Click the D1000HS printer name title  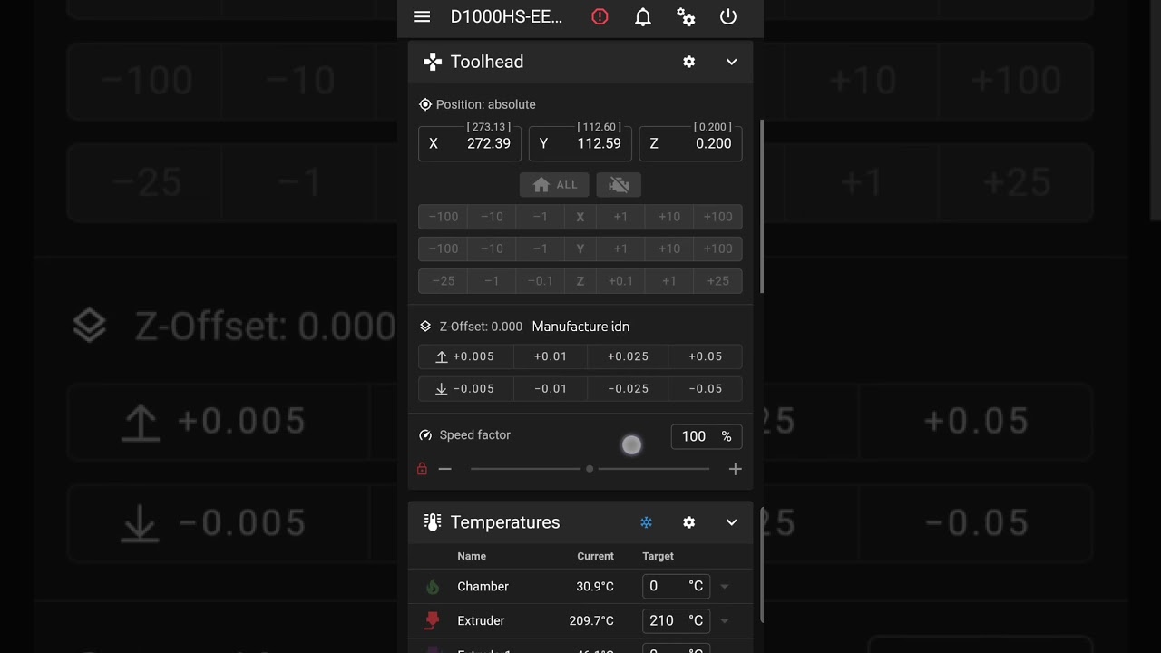pyautogui.click(x=507, y=17)
